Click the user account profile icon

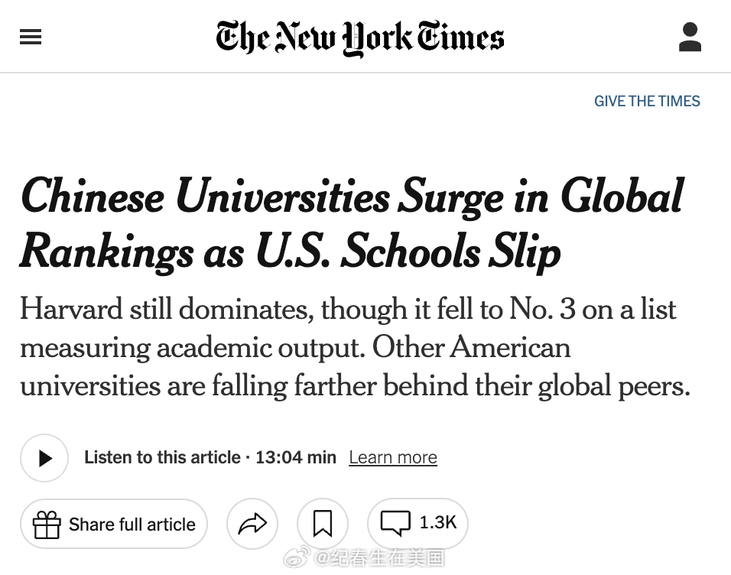(x=690, y=36)
